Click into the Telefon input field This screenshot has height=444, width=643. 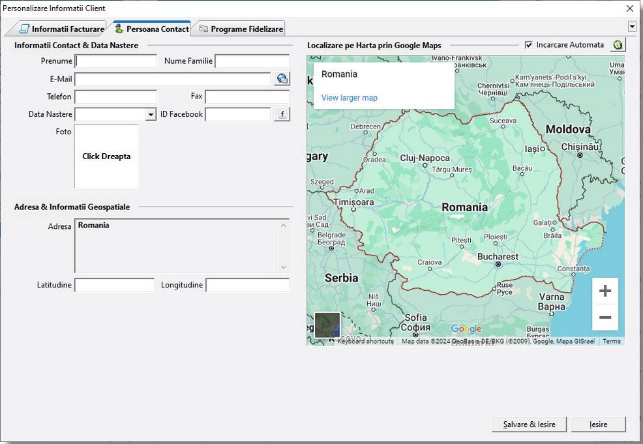[116, 96]
